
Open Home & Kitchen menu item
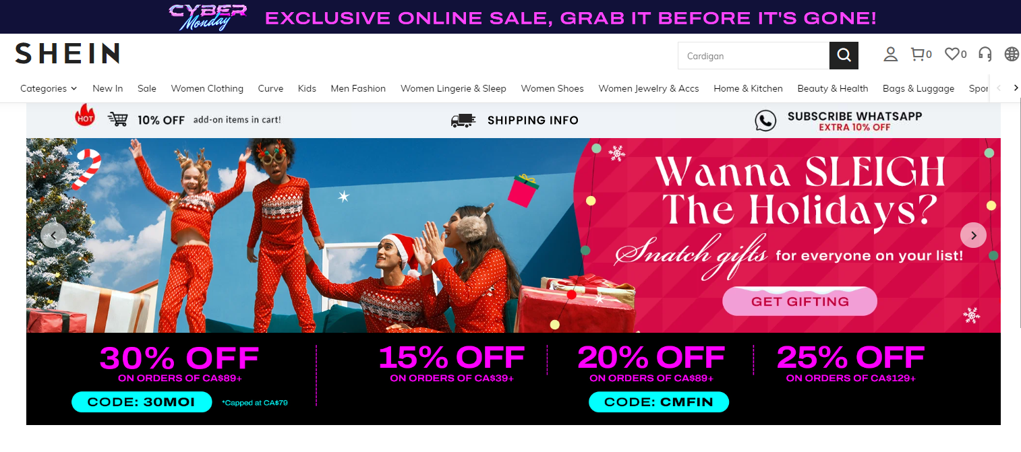(x=748, y=88)
